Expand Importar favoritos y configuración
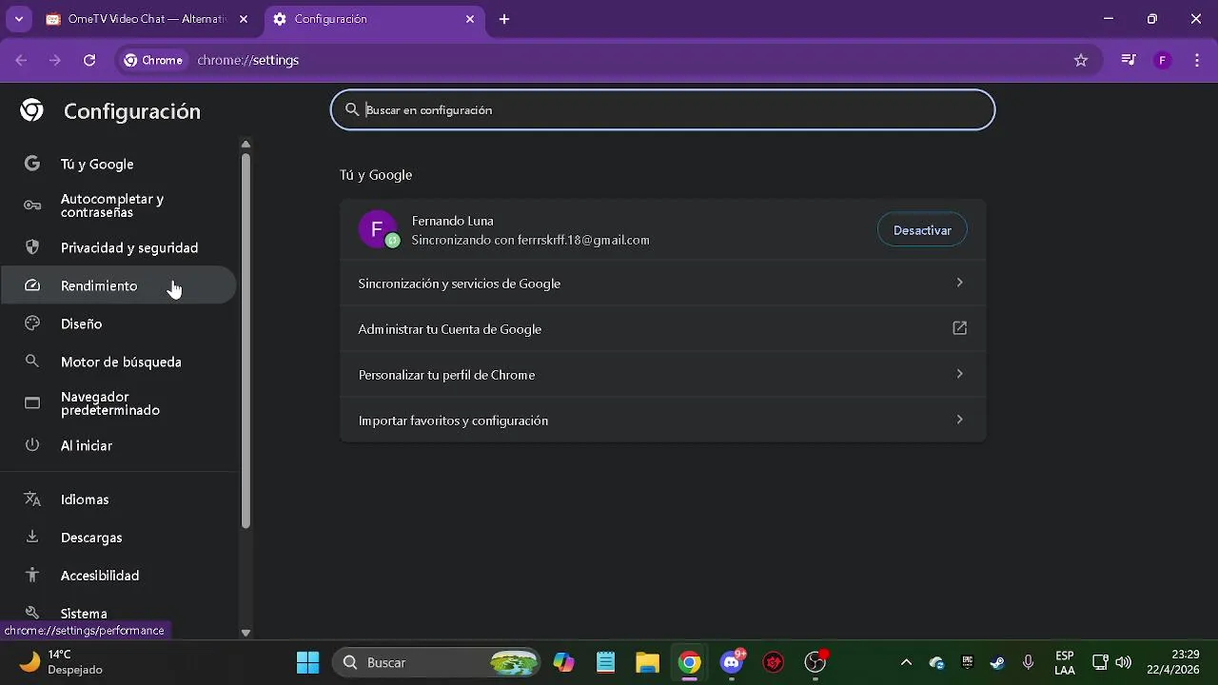1218x685 pixels. pyautogui.click(x=662, y=420)
